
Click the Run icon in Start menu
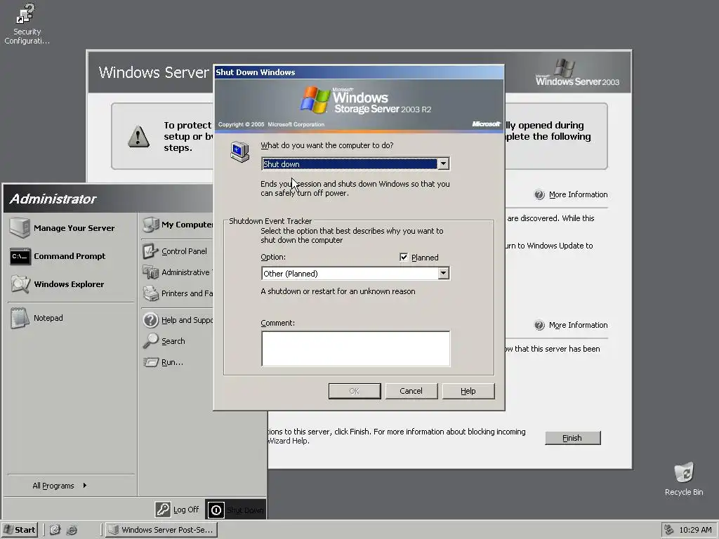coord(150,362)
